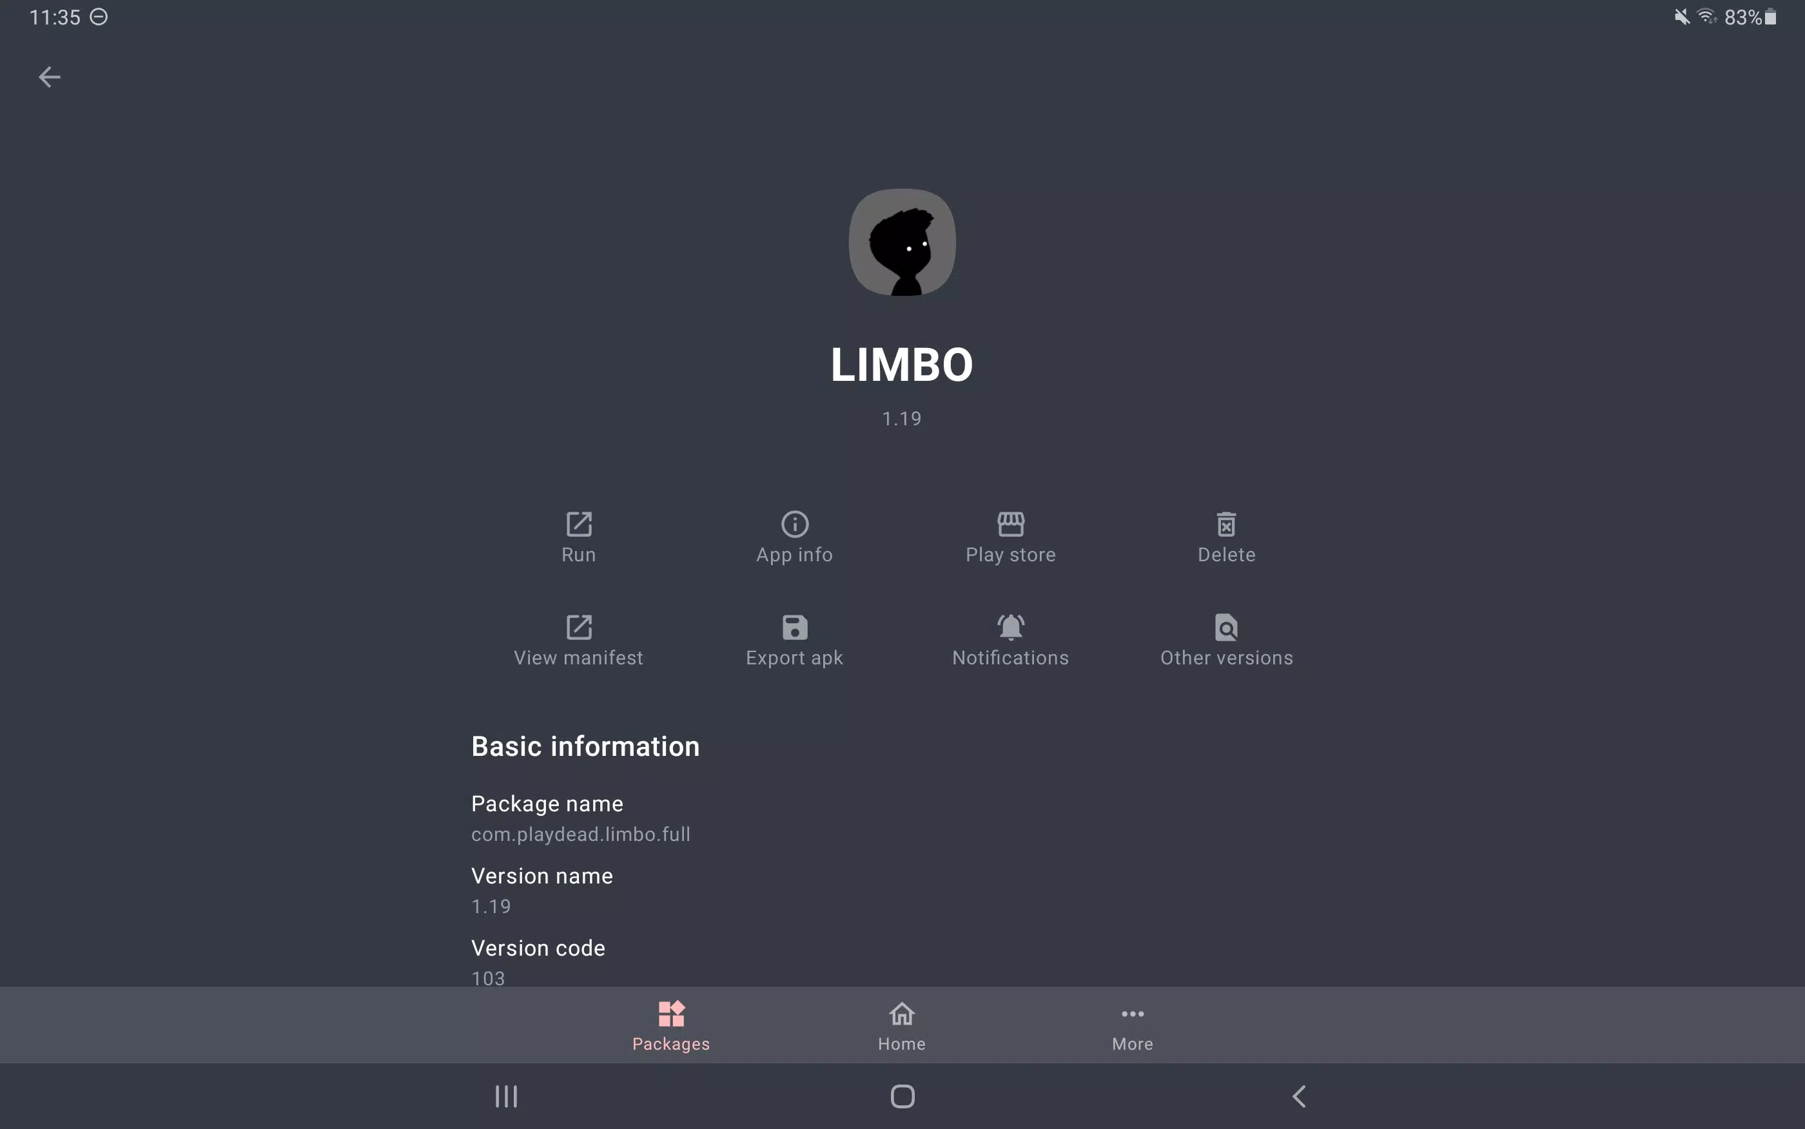Screen dimensions: 1805x1129
Task: Switch to the Home tab
Action: [901, 1027]
